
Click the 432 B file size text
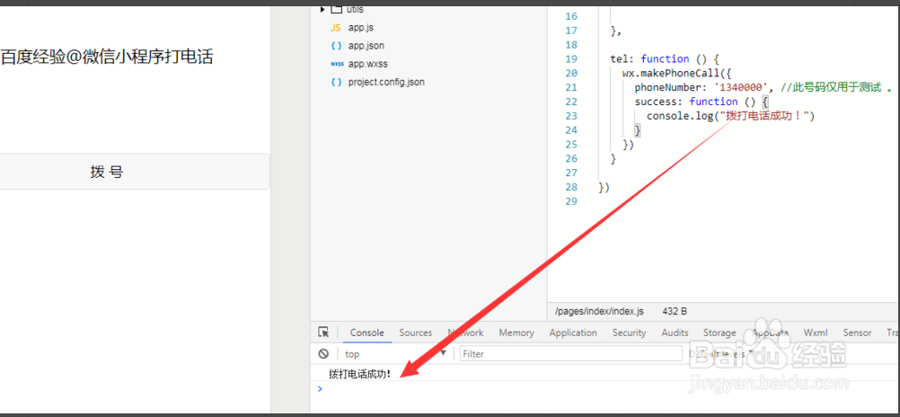click(675, 311)
